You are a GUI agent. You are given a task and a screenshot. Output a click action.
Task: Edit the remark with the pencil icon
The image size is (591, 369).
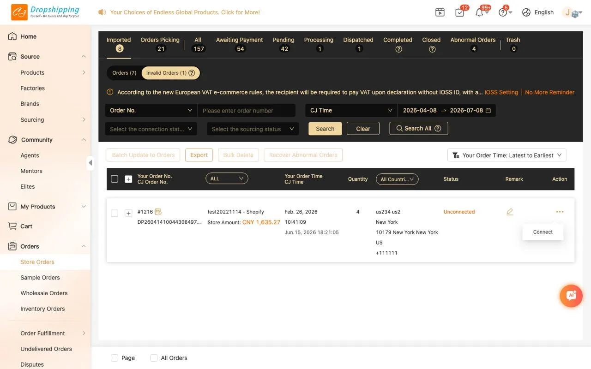[510, 212]
